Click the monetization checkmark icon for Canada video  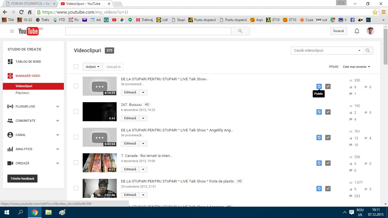tap(328, 163)
